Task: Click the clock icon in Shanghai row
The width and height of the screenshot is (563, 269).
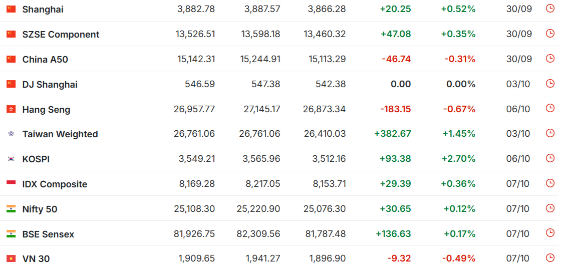Action: click(x=550, y=9)
